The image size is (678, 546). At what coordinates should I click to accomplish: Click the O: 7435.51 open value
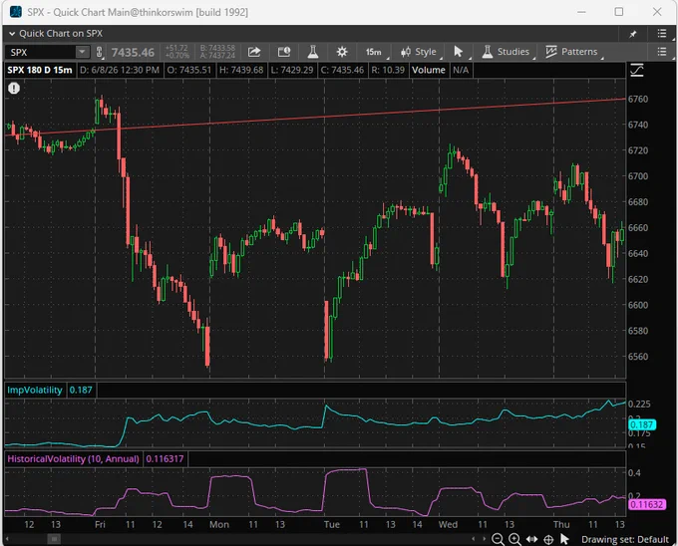189,70
